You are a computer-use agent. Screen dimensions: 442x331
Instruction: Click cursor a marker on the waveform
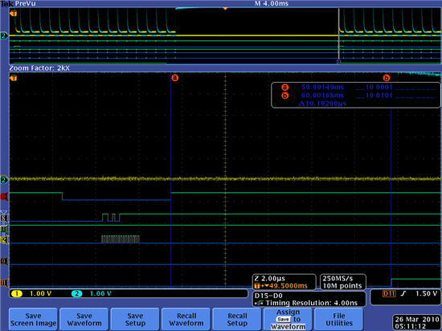(x=174, y=77)
